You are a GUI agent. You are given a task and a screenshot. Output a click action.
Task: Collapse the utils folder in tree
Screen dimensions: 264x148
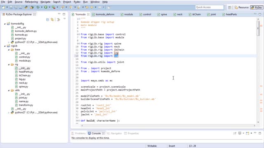tap(9, 90)
